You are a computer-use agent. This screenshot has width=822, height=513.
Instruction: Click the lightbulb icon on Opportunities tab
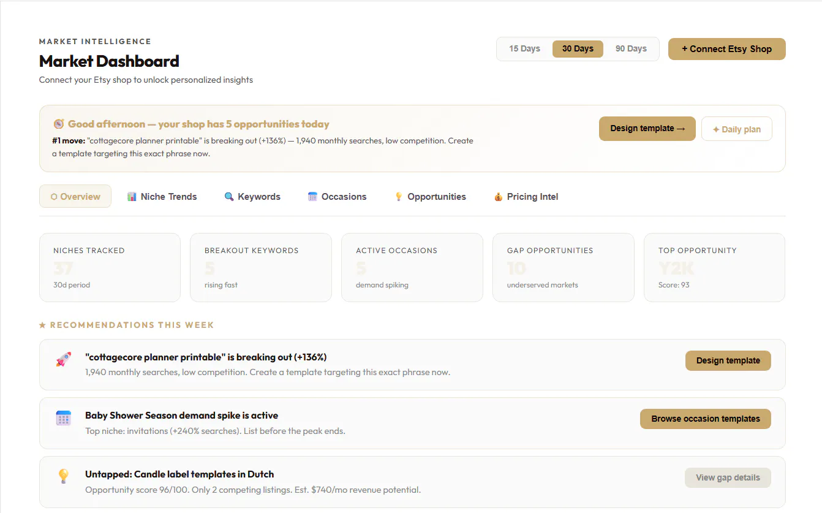[399, 197]
